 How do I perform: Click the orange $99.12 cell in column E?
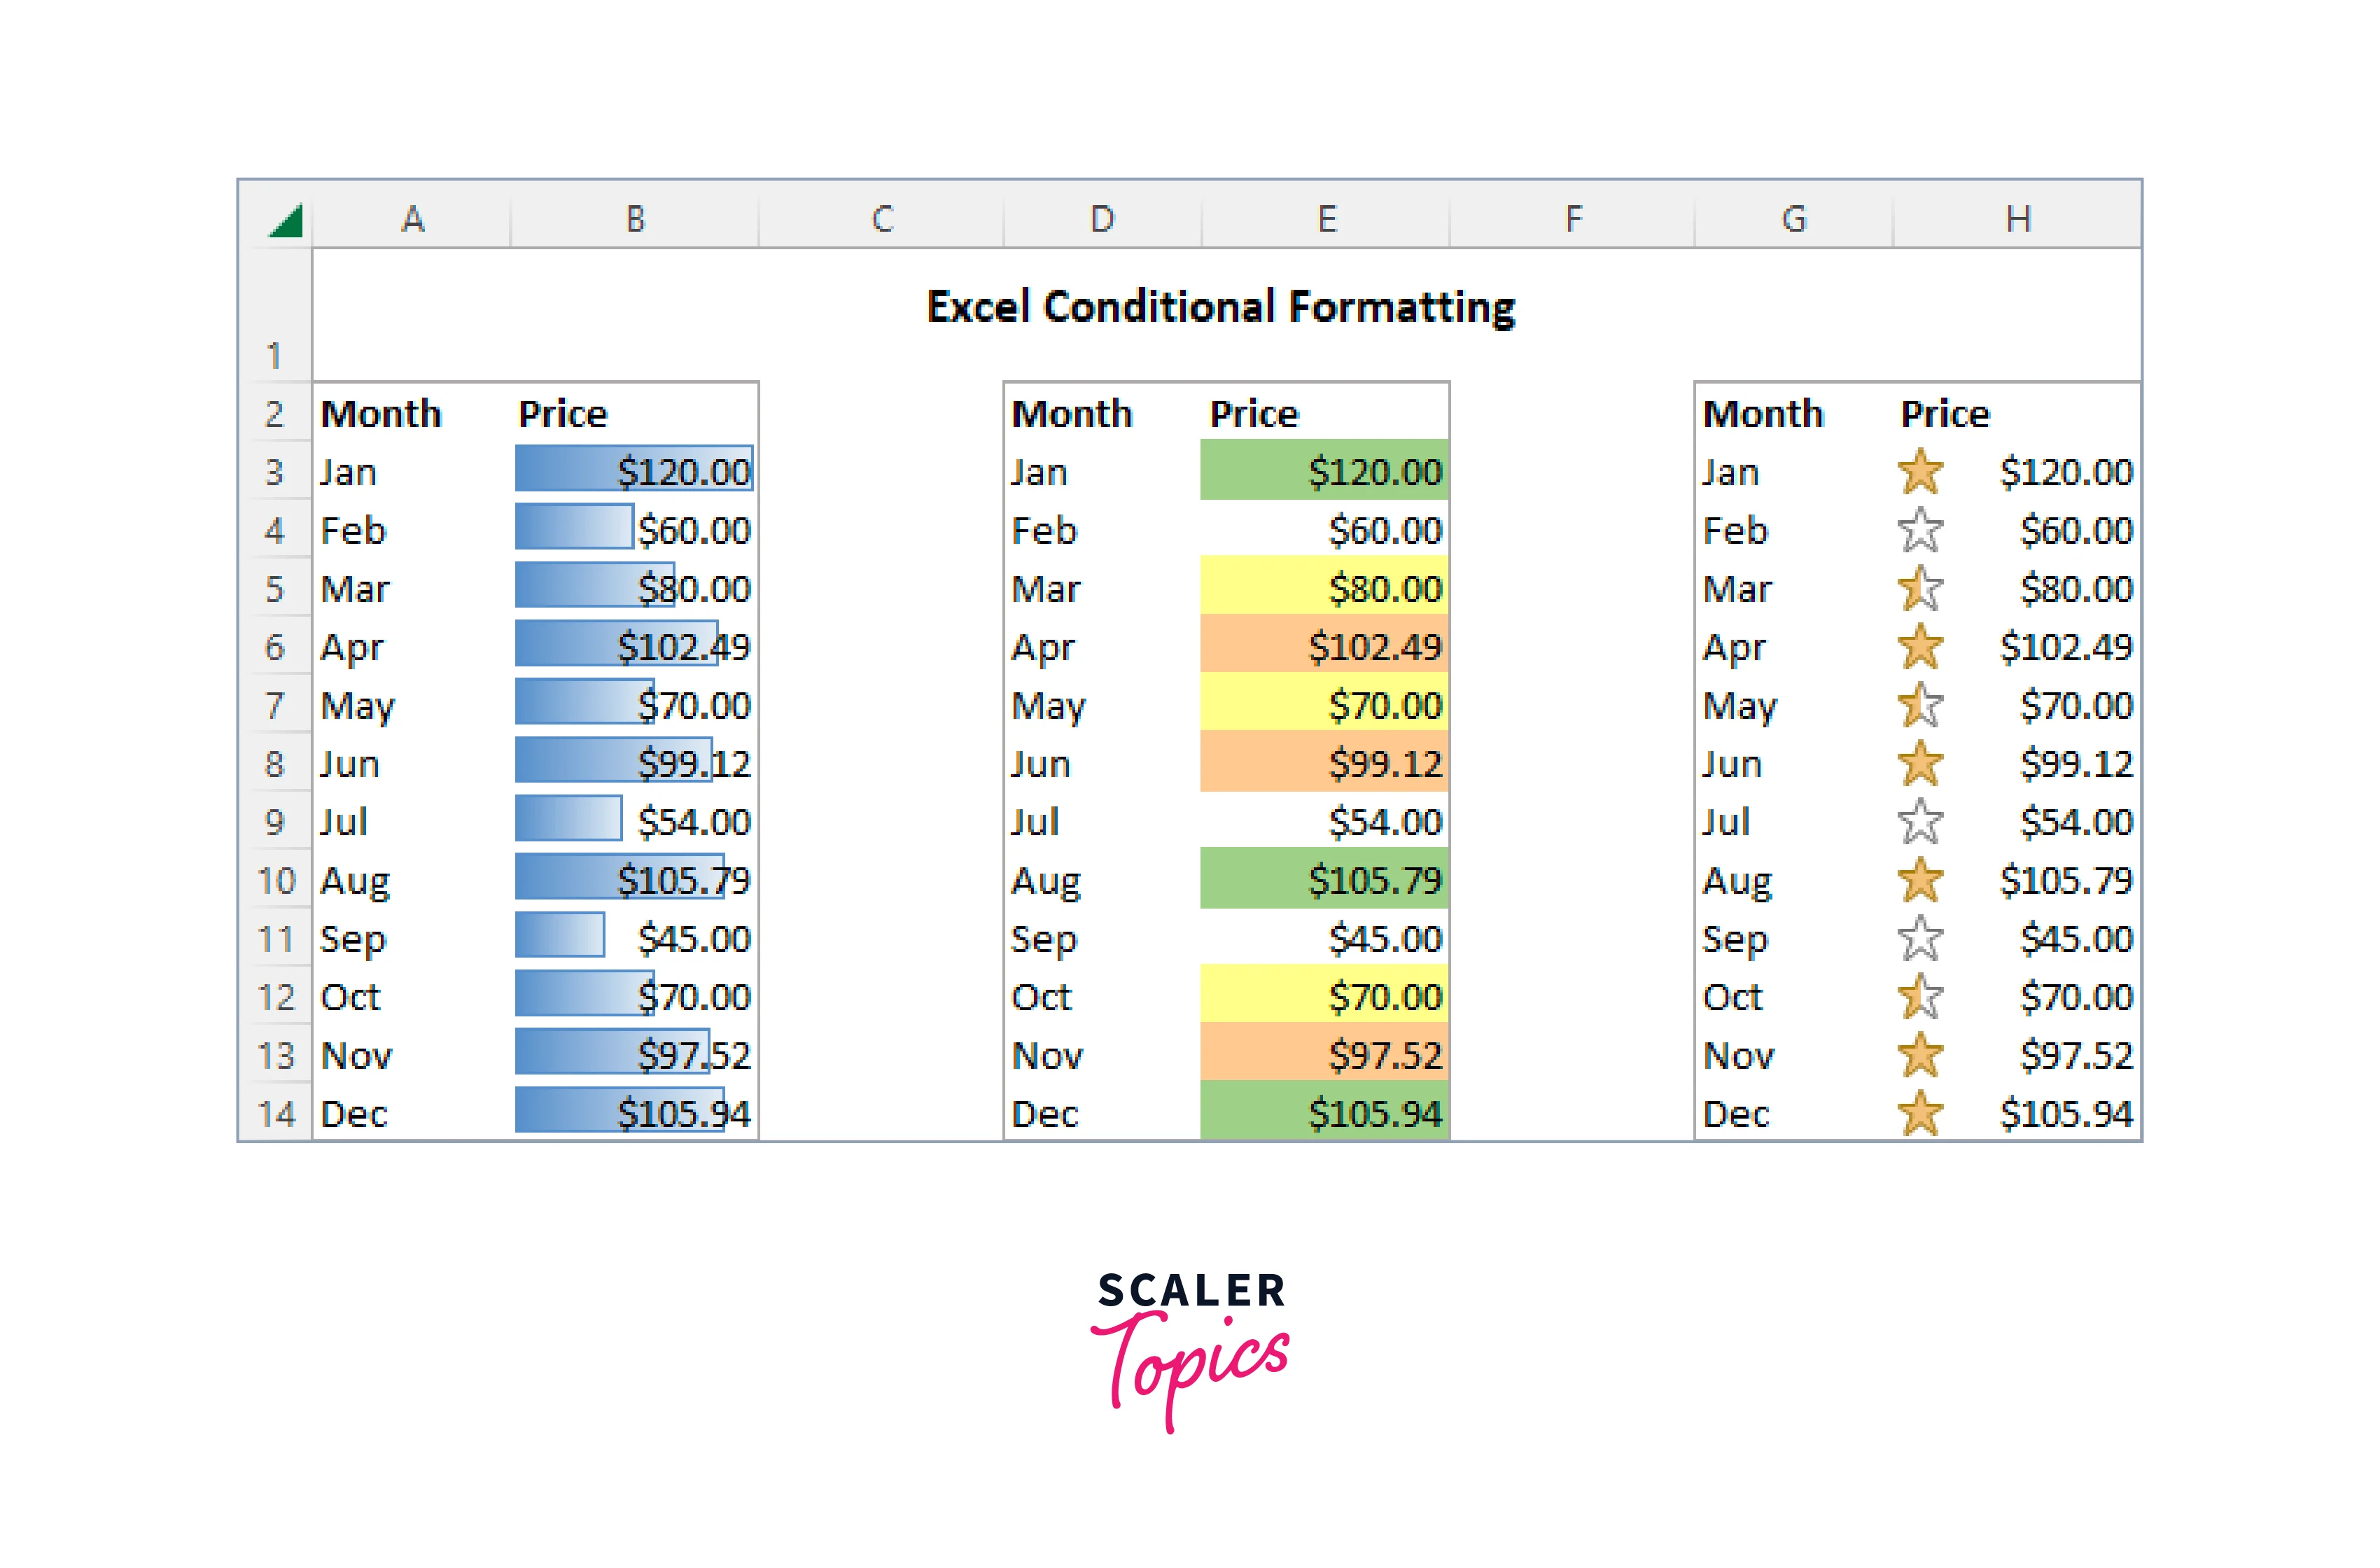1324,764
